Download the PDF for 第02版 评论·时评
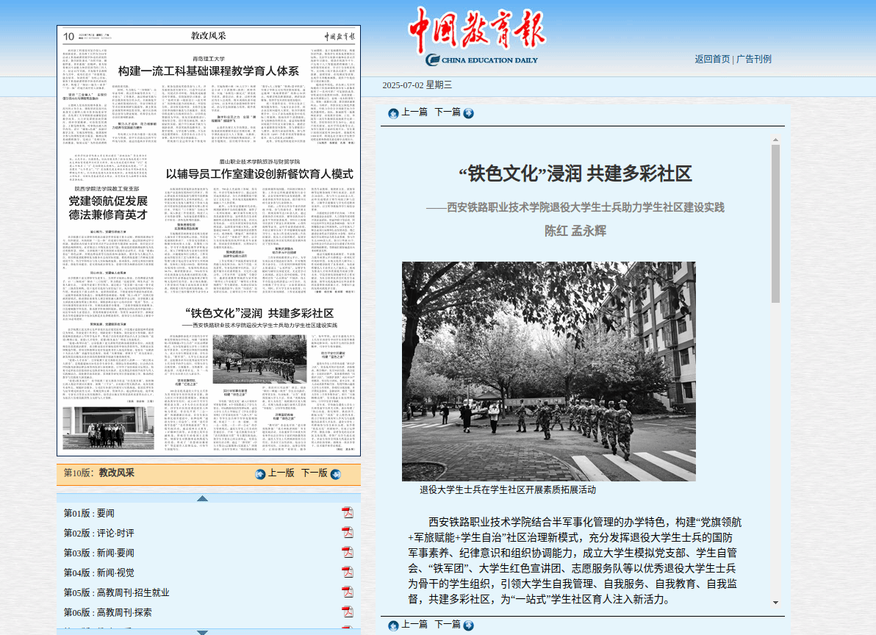 [x=348, y=533]
